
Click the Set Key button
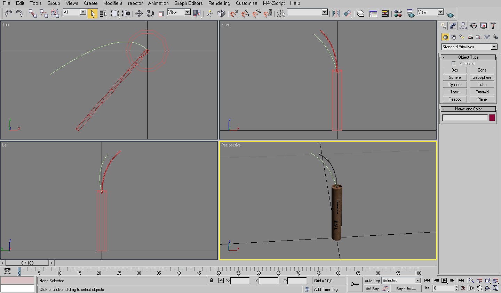372,288
